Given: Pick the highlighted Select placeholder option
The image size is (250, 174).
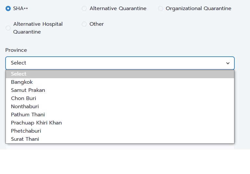Looking at the screenshot, I should [120, 74].
